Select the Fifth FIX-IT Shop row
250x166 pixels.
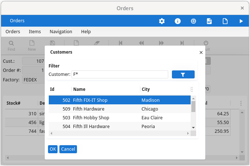pyautogui.click(x=120, y=100)
